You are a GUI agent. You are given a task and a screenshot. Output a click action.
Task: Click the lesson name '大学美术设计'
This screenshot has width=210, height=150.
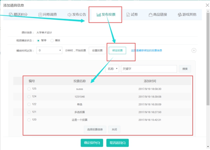[44, 33]
